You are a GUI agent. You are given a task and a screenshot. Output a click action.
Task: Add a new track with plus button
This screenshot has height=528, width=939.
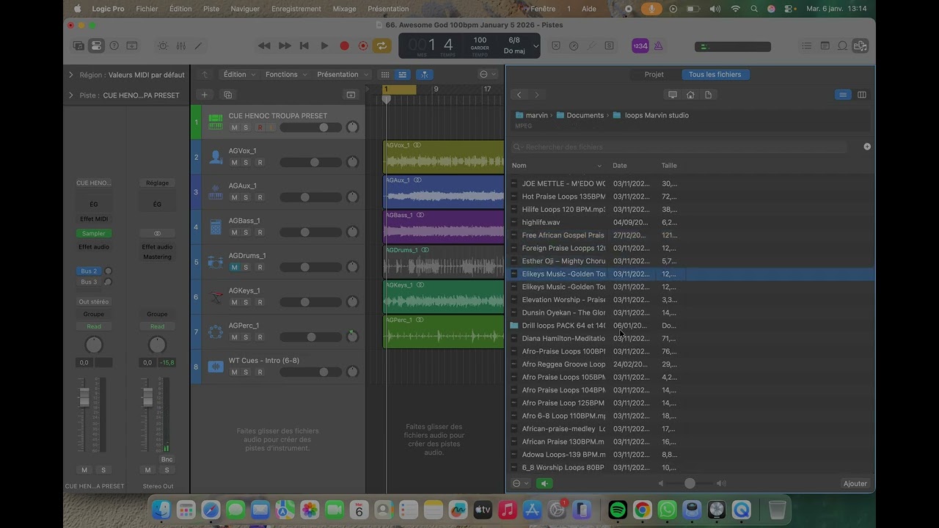pos(205,95)
